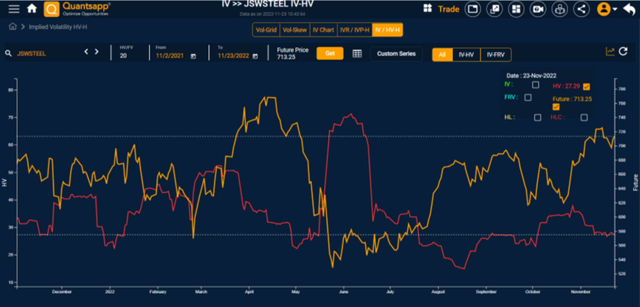
Task: Switch to the Vol-Skew tab
Action: pos(295,30)
